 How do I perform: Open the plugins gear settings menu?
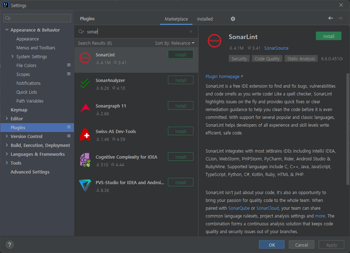point(233,19)
